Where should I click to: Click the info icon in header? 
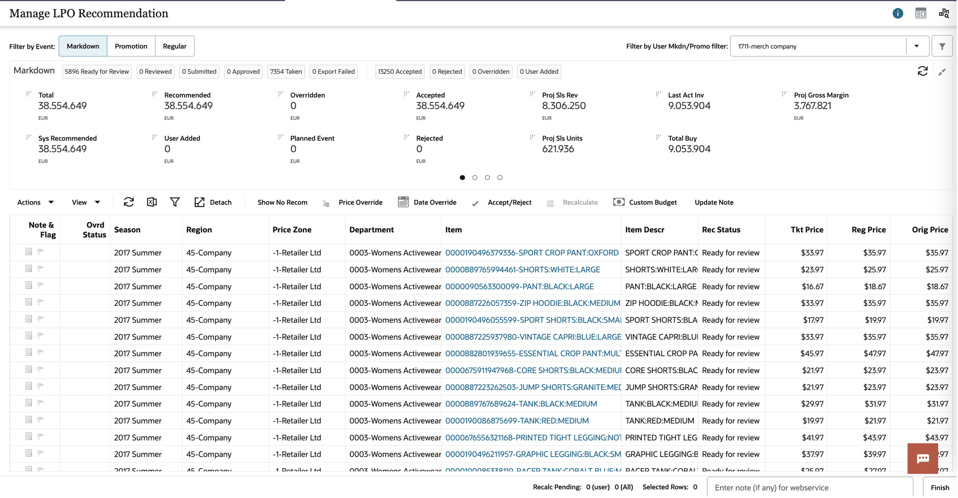pyautogui.click(x=899, y=13)
